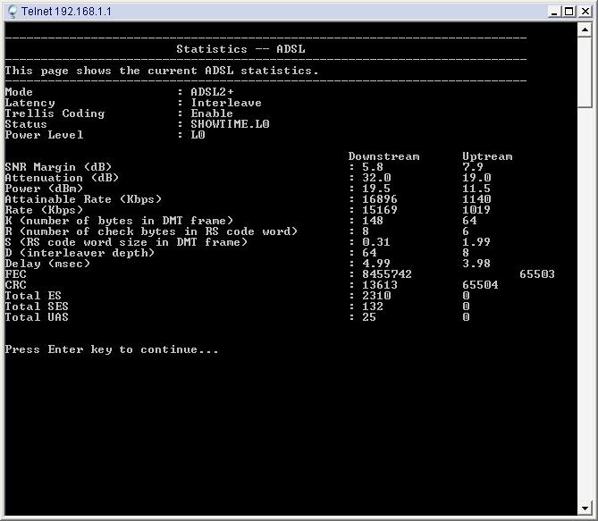Click the downstream Total ES value 2310
Viewport: 598px width, 521px height.
pyautogui.click(x=376, y=296)
